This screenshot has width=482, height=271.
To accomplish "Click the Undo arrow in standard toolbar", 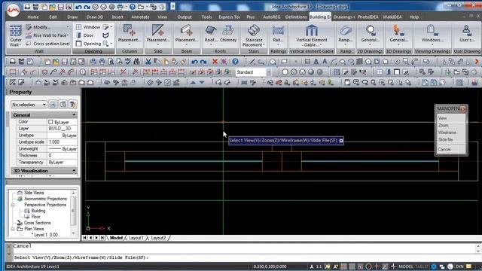I will point(194,62).
